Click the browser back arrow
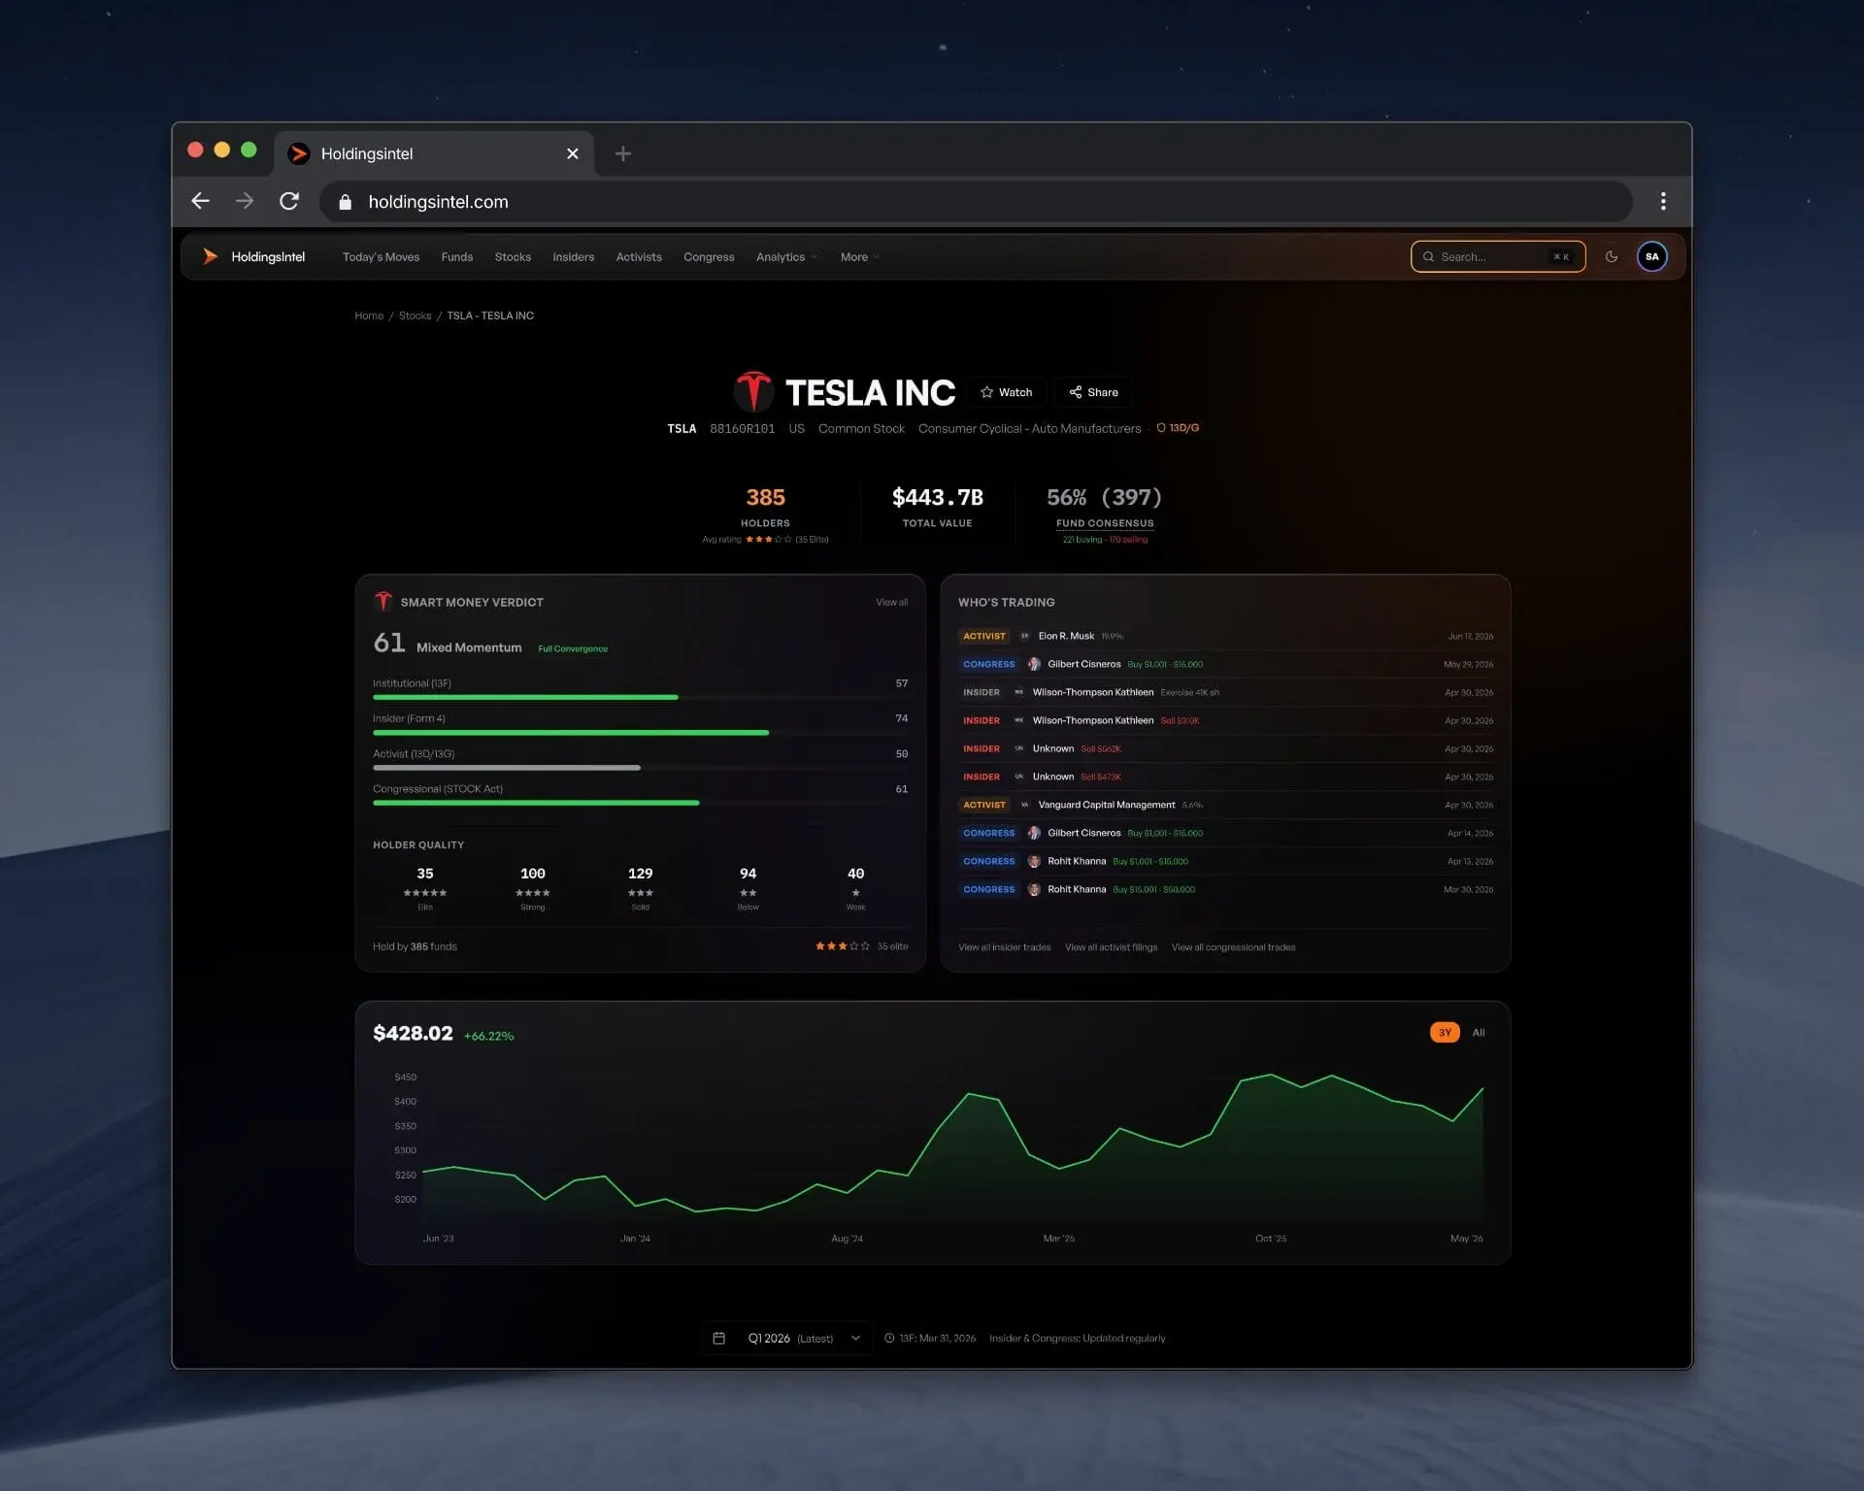 (201, 201)
